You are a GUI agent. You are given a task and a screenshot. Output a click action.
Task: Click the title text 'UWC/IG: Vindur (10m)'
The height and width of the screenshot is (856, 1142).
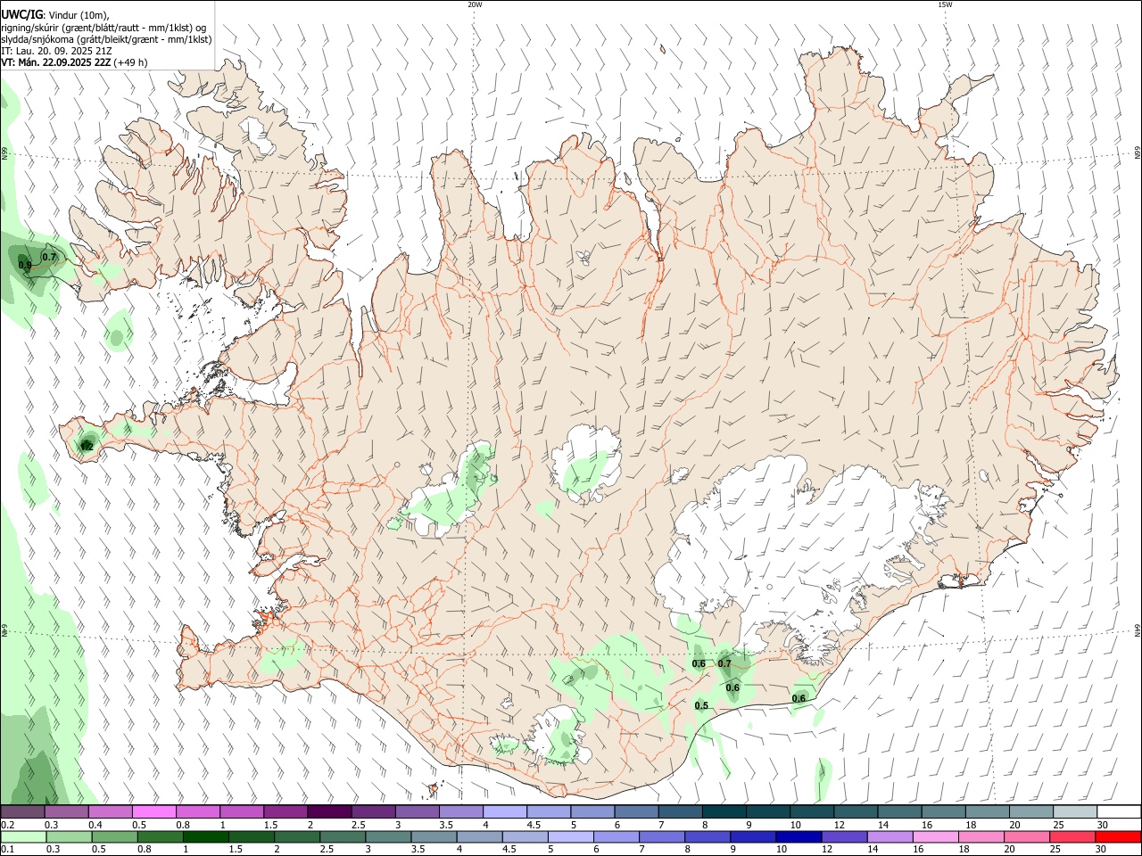click(x=55, y=15)
